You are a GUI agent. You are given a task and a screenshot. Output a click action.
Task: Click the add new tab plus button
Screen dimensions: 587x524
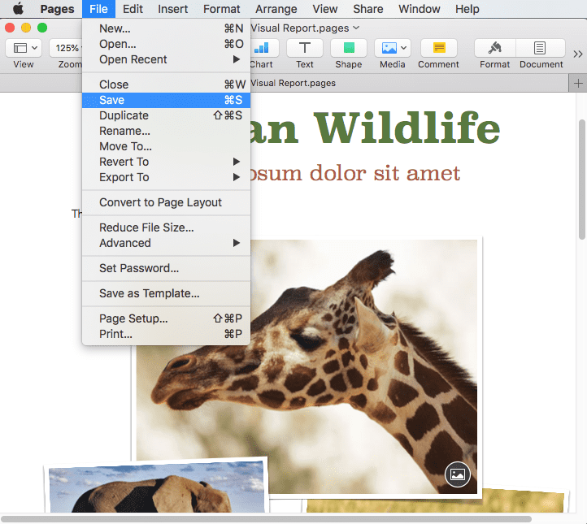(578, 84)
